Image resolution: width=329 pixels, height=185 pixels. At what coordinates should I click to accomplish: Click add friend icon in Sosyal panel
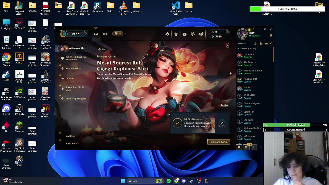pyautogui.click(x=256, y=44)
